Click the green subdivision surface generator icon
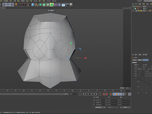 [x=40, y=5]
